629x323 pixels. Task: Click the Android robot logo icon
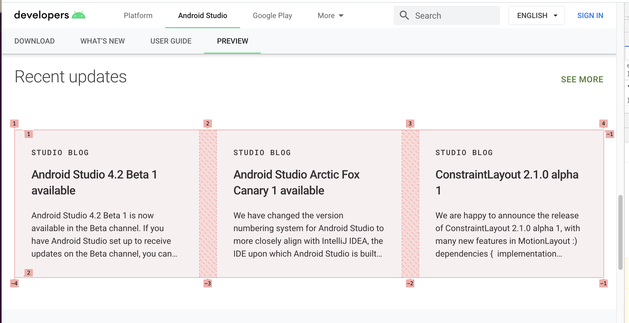(x=79, y=15)
